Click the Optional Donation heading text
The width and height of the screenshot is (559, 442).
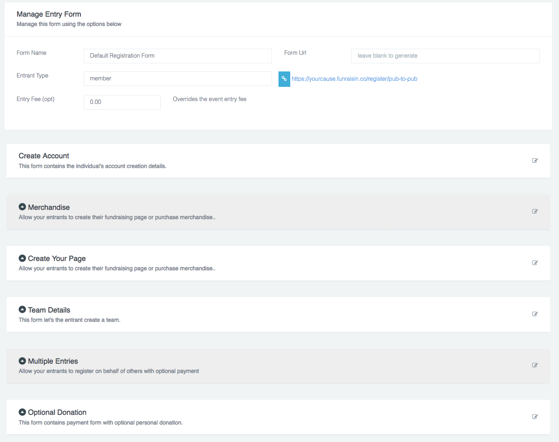(57, 412)
